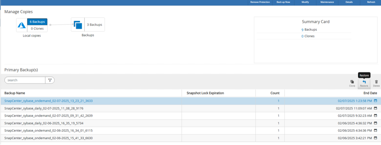The height and width of the screenshot is (145, 381).
Task: Open Details from the top toolbar
Action: point(349,2)
